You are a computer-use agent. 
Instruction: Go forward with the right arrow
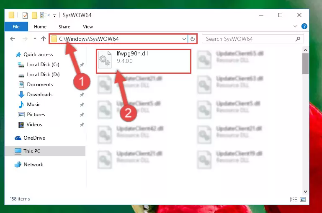coord(25,39)
